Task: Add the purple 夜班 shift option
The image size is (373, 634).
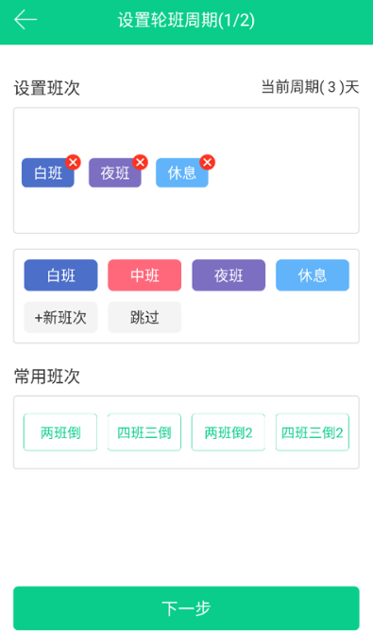Action: (229, 275)
